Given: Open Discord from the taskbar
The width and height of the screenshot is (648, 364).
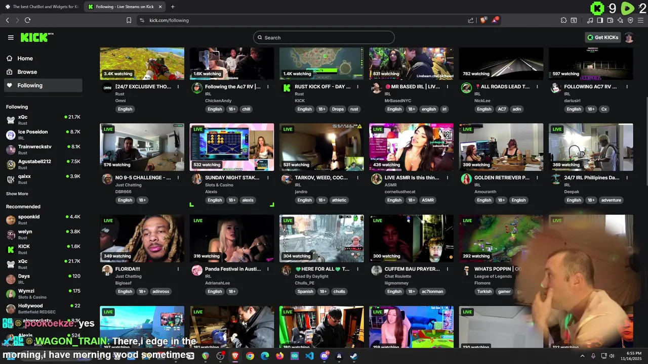Looking at the screenshot, I should [x=325, y=356].
